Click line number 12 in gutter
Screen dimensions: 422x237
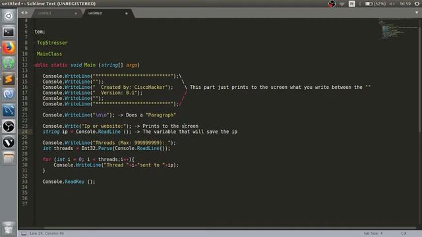coord(25,65)
